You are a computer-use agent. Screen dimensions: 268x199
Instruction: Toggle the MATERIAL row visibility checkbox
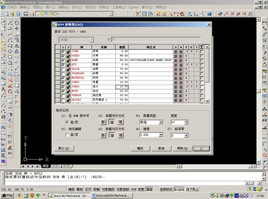(x=63, y=78)
